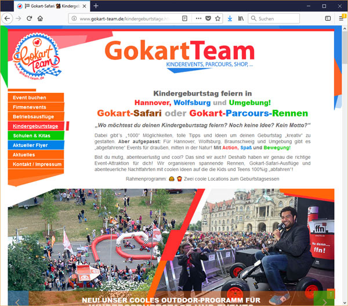
Task: Toggle the sidebar icon in toolbar
Action: click(x=328, y=19)
